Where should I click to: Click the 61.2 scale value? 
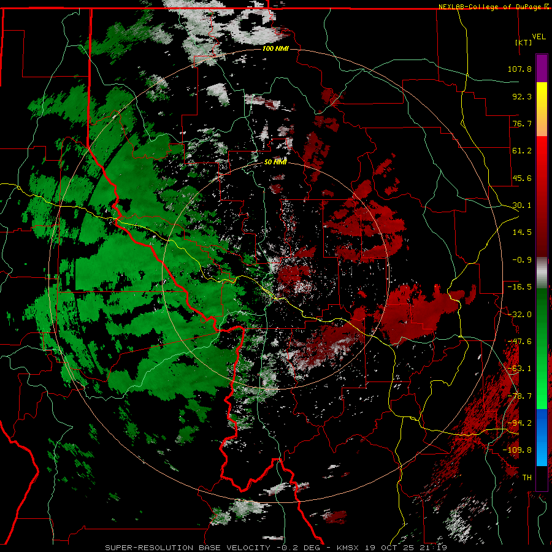click(x=522, y=151)
